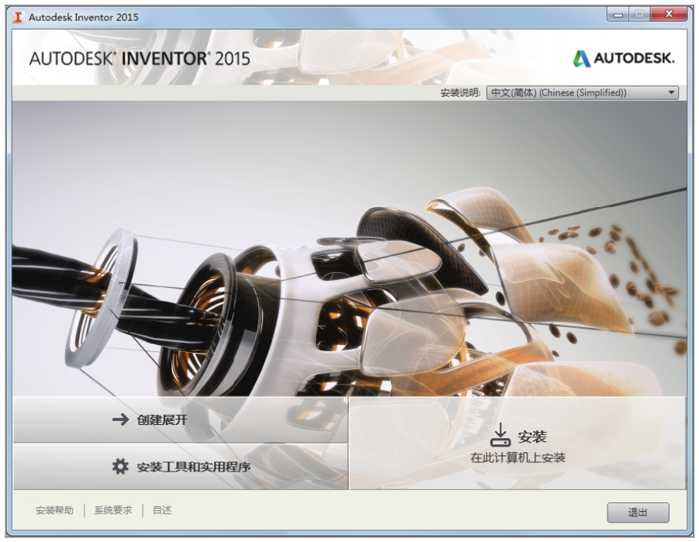Minimize the Inventor installer window
The height and width of the screenshot is (542, 699).
click(x=620, y=16)
